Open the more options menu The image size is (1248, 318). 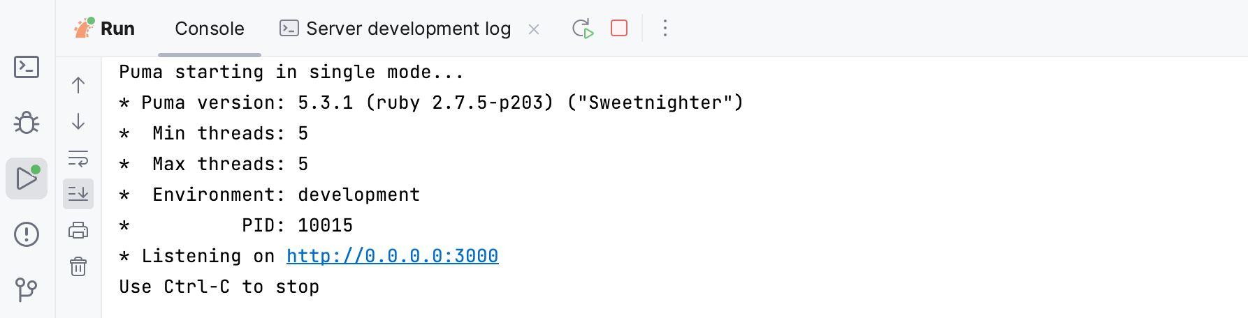coord(665,28)
